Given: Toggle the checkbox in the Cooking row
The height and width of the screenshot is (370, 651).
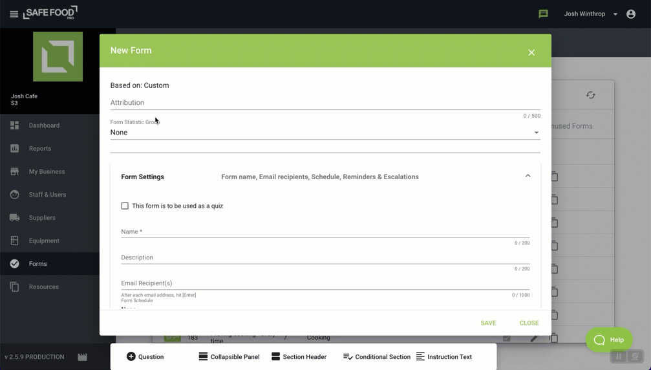Looking at the screenshot, I should [507, 338].
